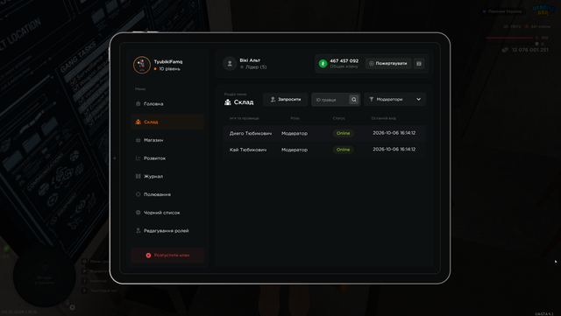Viewport: 561px width, 316px height.
Task: Click the Вікі Альт leader avatar icon
Action: click(x=230, y=64)
